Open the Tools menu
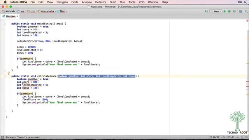The height and width of the screenshot is (140, 249). pyautogui.click(x=132, y=2)
